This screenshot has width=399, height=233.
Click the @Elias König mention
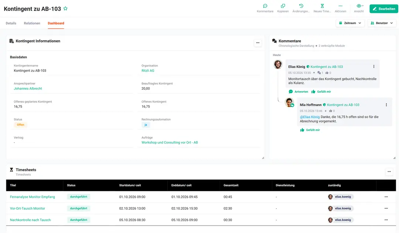pos(310,117)
